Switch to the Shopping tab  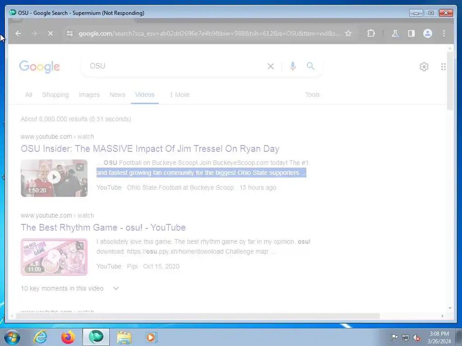pyautogui.click(x=55, y=95)
